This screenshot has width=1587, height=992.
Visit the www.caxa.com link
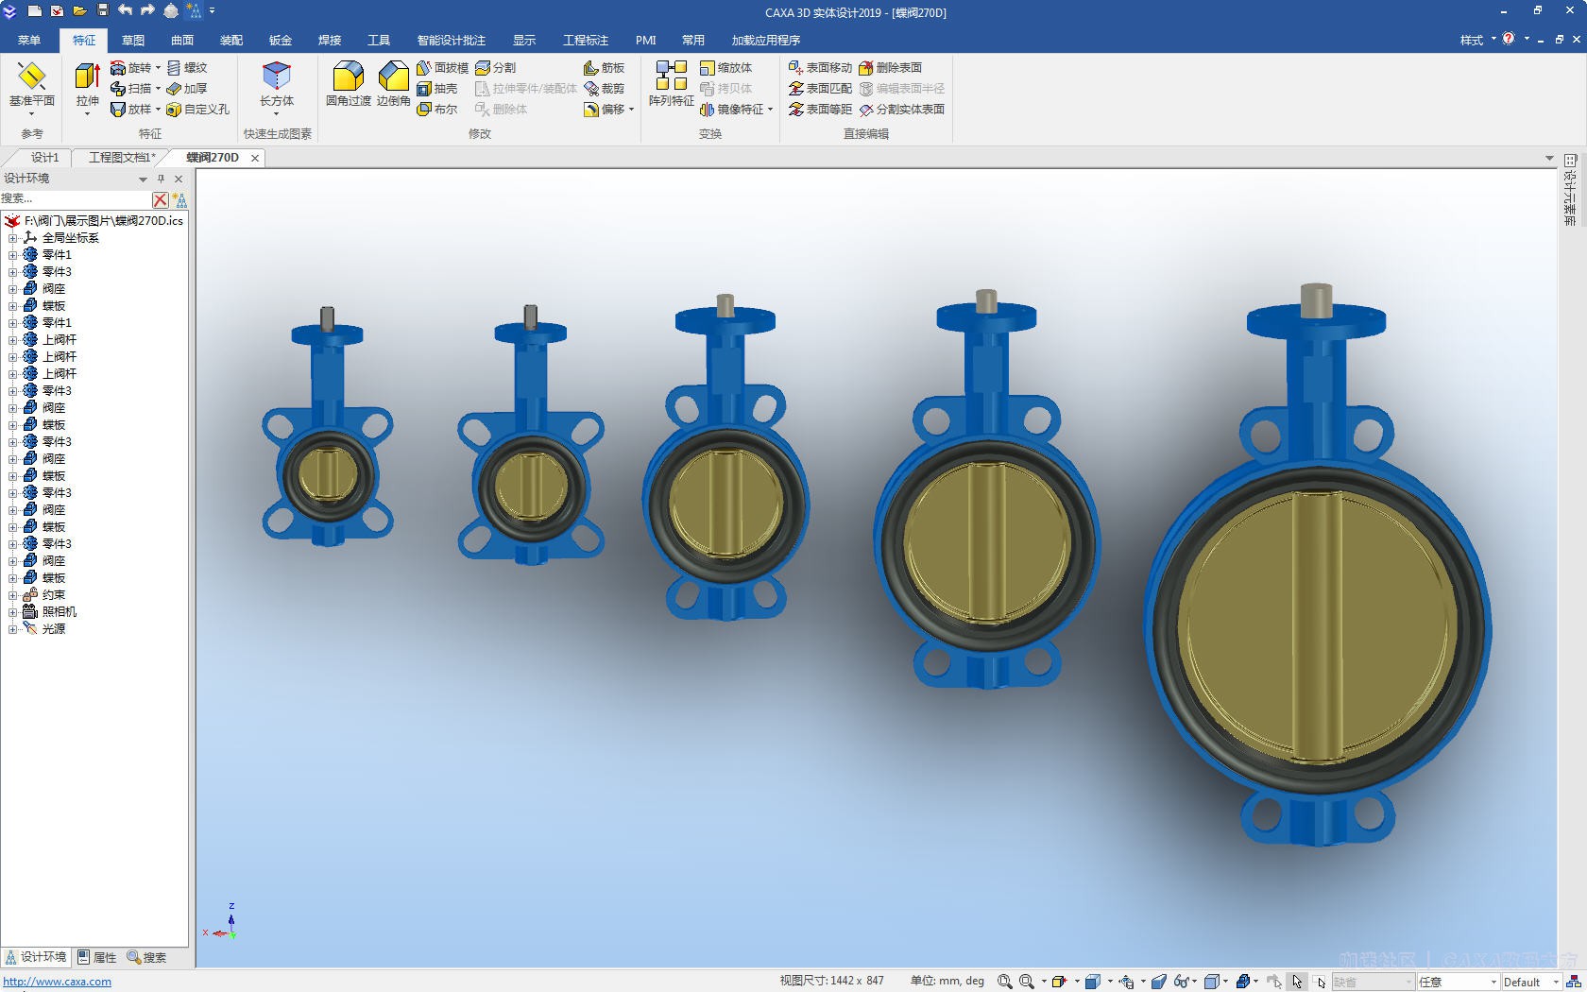(58, 982)
